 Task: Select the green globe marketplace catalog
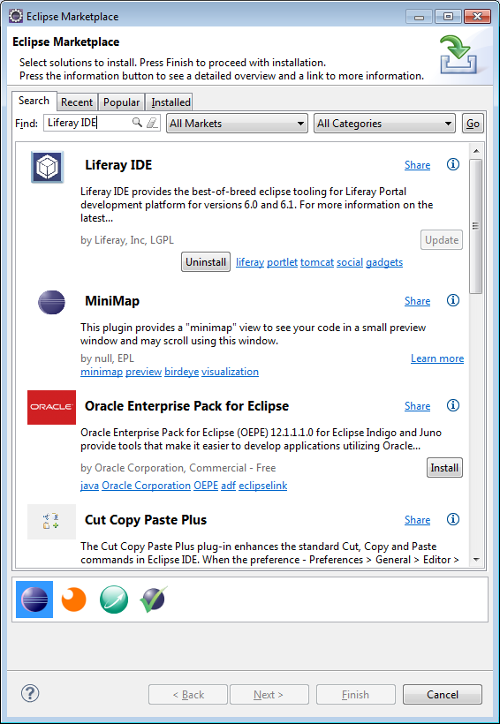114,600
